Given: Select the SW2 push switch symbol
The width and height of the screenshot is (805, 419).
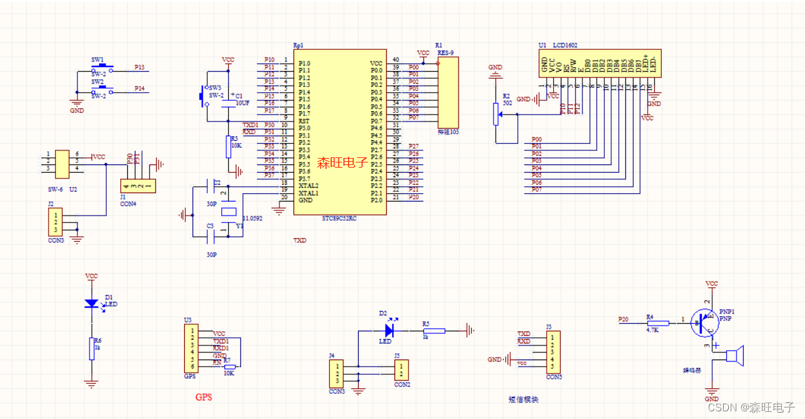Looking at the screenshot, I should (x=102, y=90).
